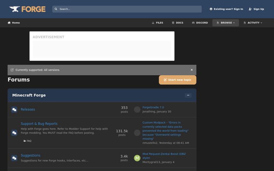This screenshot has height=171, width=274.
Task: Click nmustello2's avatar
Action: coord(137,133)
